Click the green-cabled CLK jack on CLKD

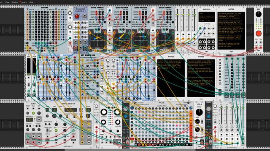pyautogui.click(x=28, y=136)
